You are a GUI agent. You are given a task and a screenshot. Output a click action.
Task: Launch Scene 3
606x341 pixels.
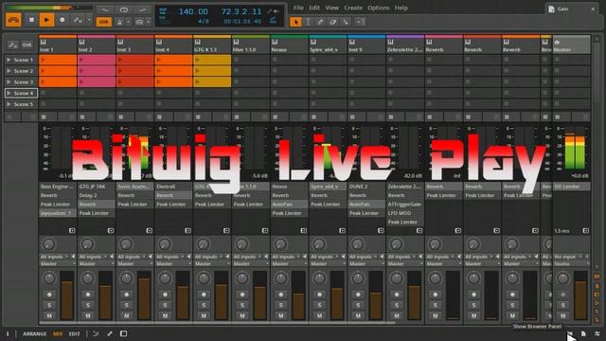point(9,82)
